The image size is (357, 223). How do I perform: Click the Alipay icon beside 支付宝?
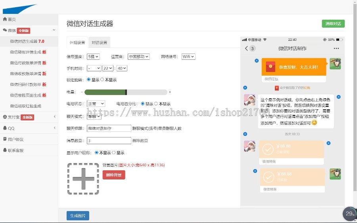5,117
